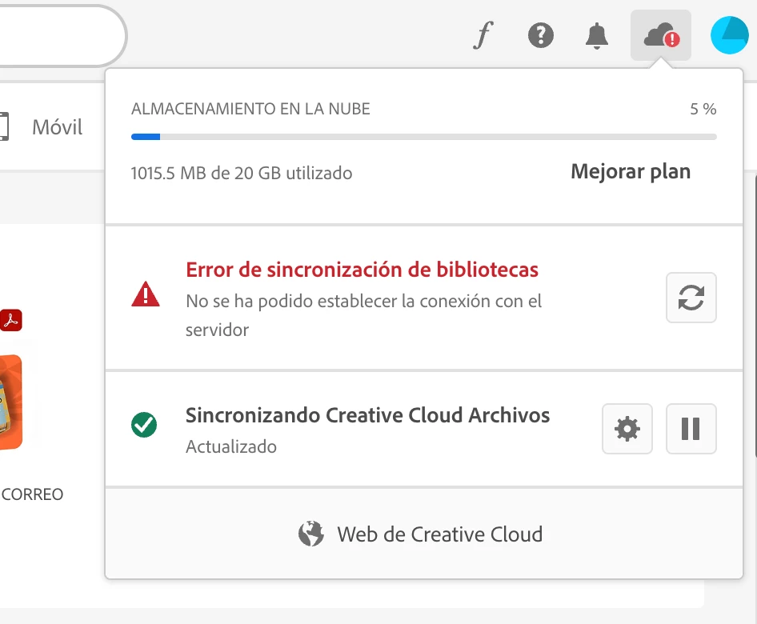
Task: Click the 5 % storage value
Action: (x=703, y=109)
